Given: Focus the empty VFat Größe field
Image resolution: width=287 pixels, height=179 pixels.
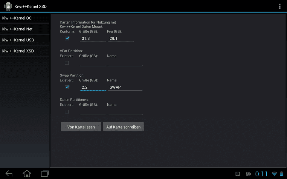Looking at the screenshot, I should pos(93,63).
